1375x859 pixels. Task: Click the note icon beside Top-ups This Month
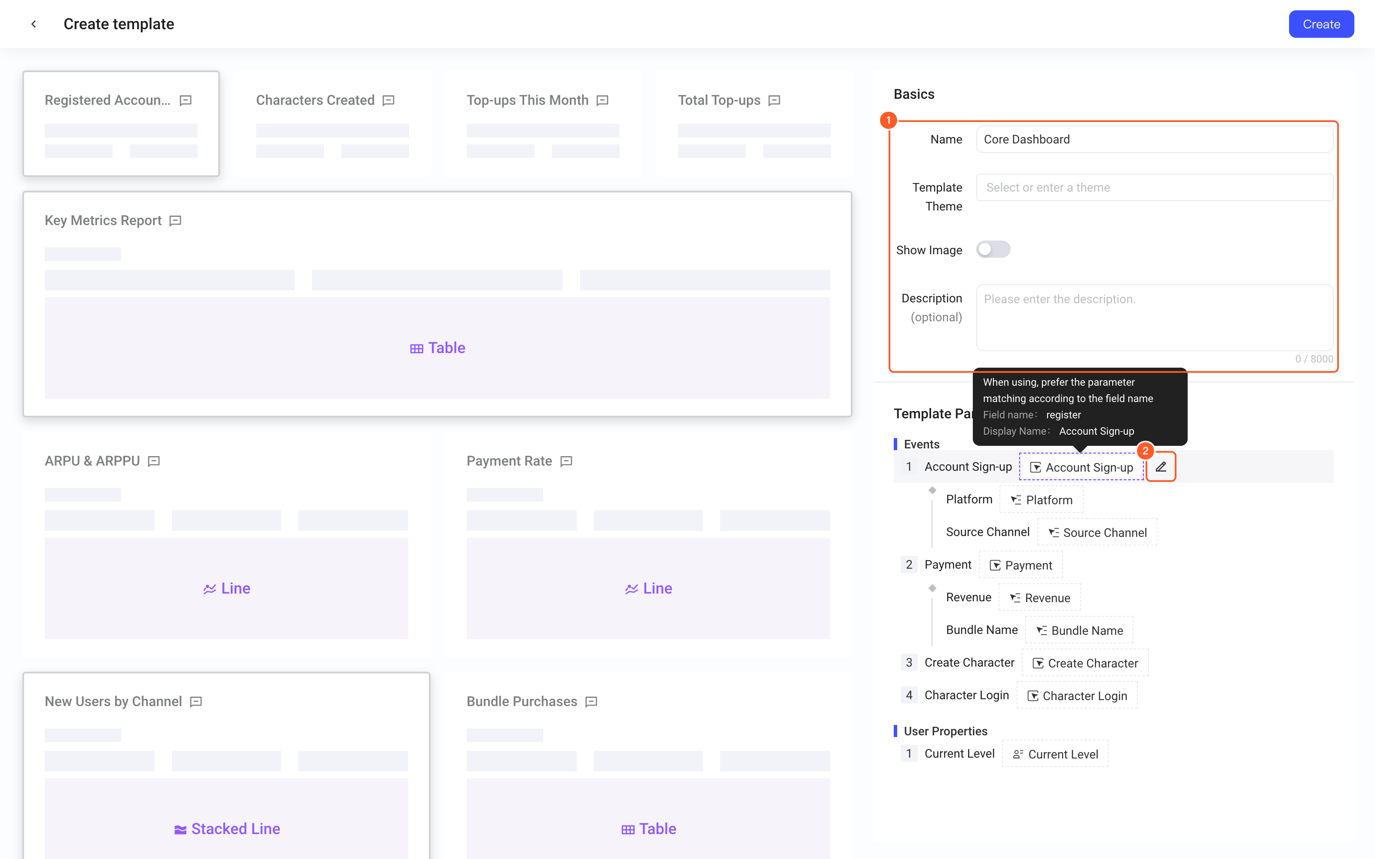click(x=603, y=101)
